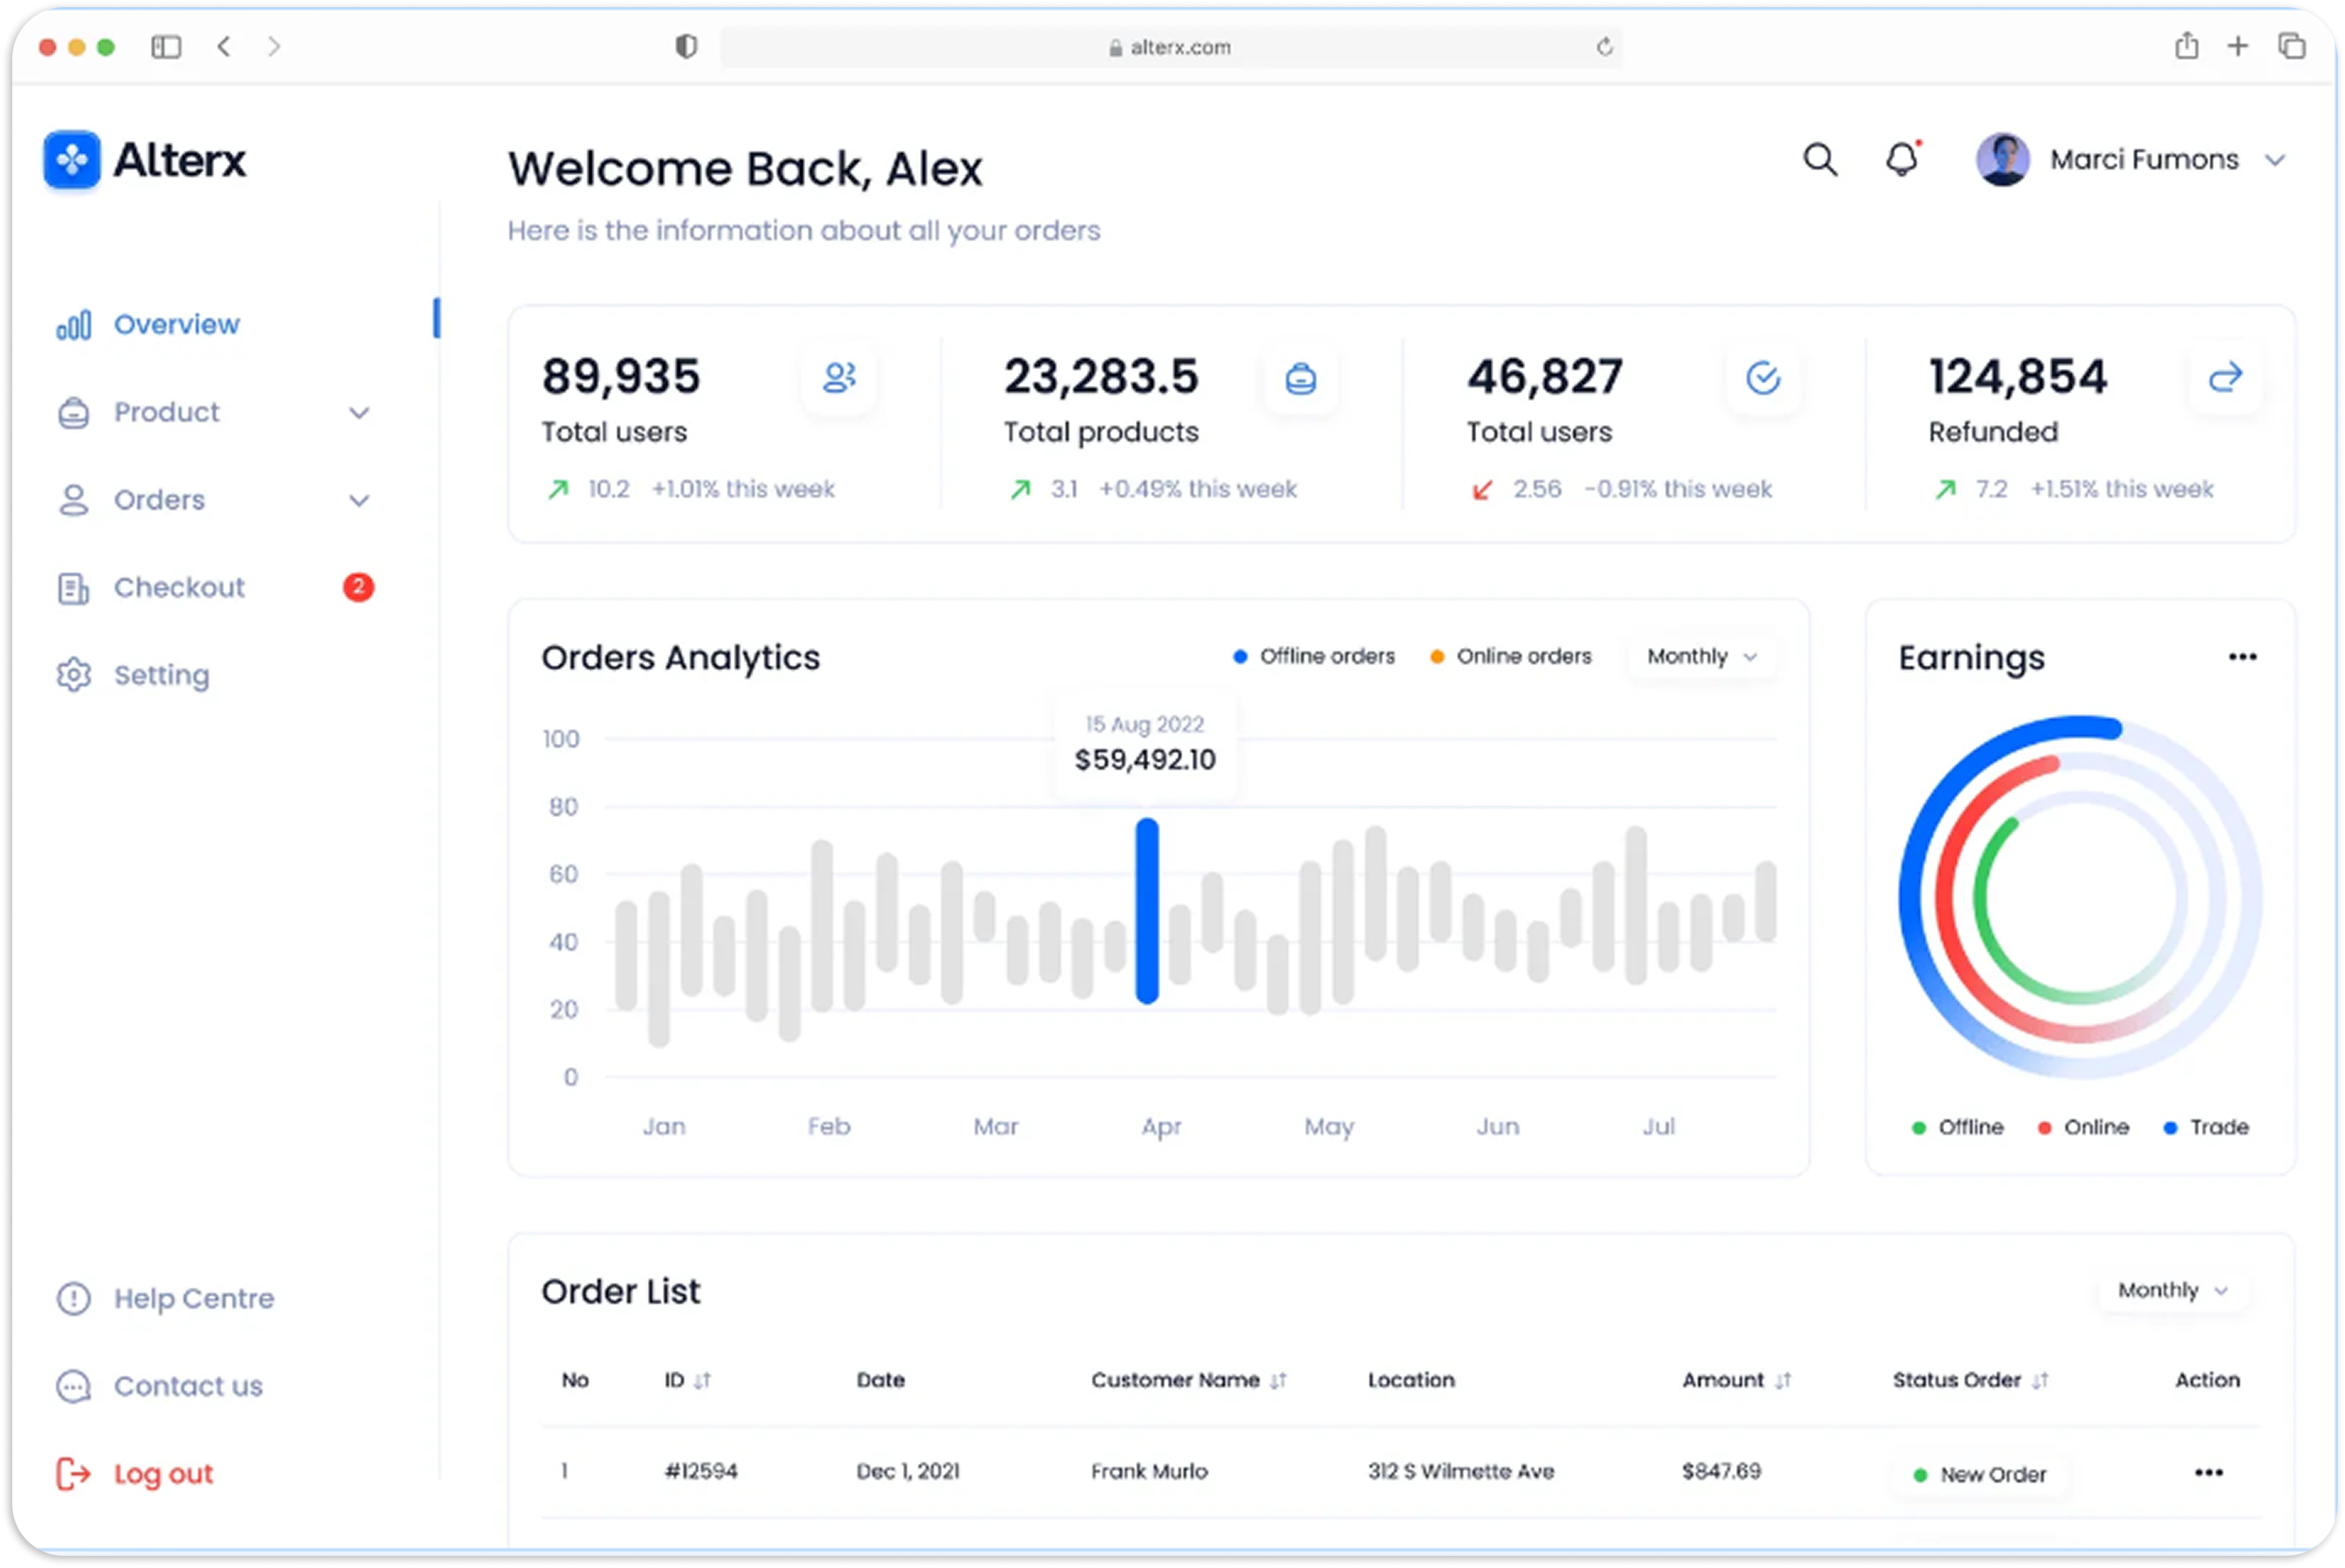Viewport: 2345px width, 1568px height.
Task: Click the privacy shield icon
Action: point(685,46)
